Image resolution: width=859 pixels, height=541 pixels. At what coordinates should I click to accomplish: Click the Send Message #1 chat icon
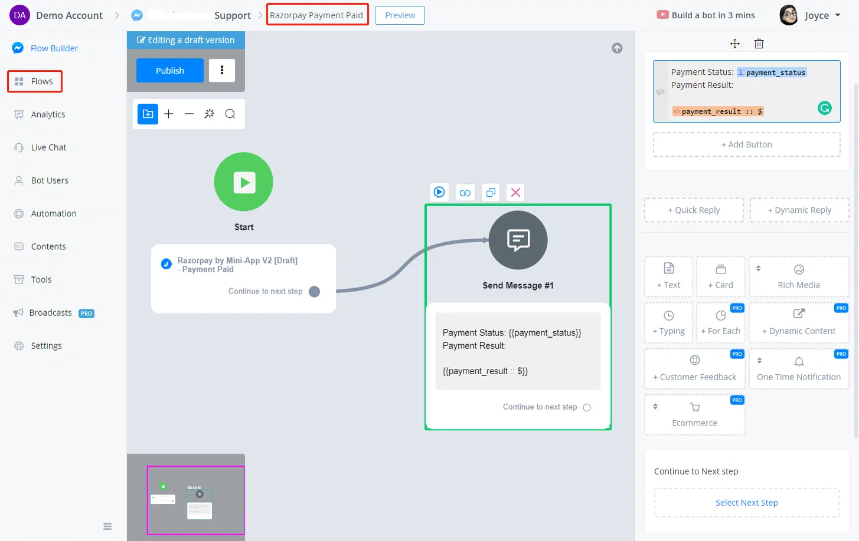(518, 240)
